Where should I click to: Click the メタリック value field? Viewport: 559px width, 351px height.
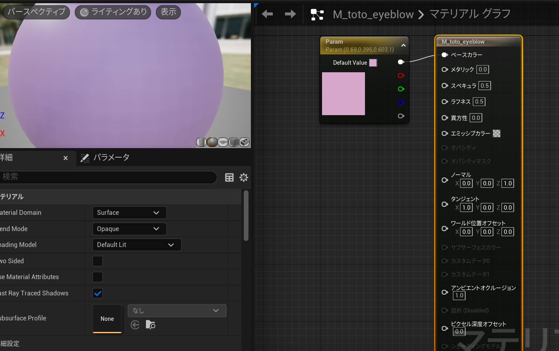pos(483,69)
